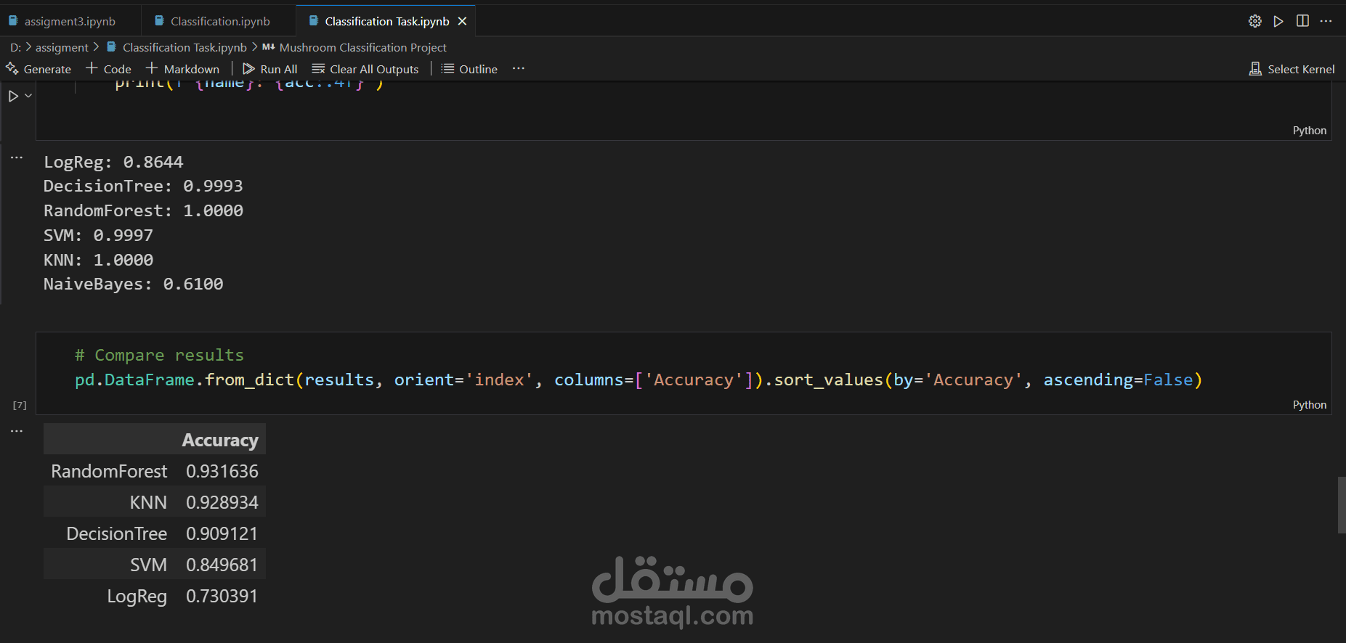1346x643 pixels.
Task: Click the run icon in the editor title bar
Action: tap(1278, 21)
